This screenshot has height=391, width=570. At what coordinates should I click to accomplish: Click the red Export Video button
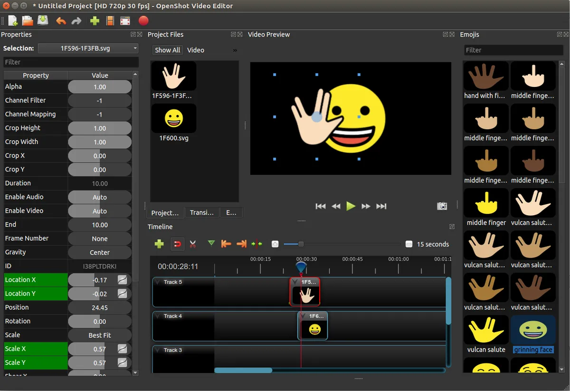(143, 20)
